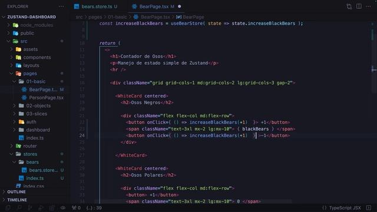Click the pages folder icon
This screenshot has width=377, height=212.
point(18,73)
